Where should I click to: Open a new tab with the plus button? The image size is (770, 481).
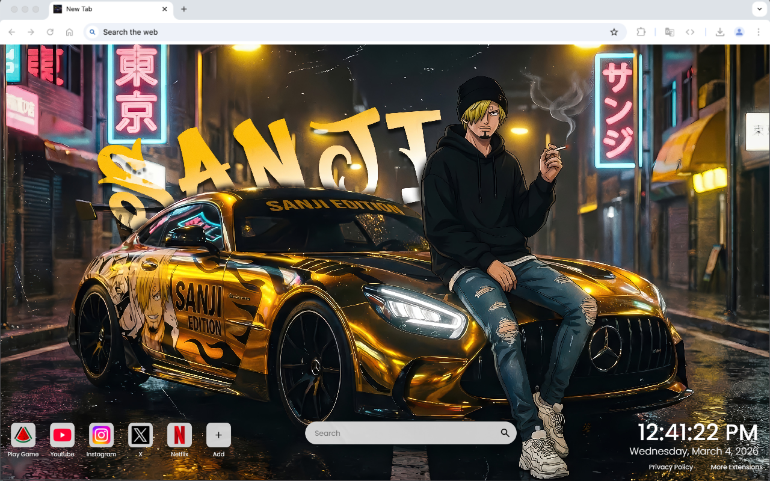184,9
